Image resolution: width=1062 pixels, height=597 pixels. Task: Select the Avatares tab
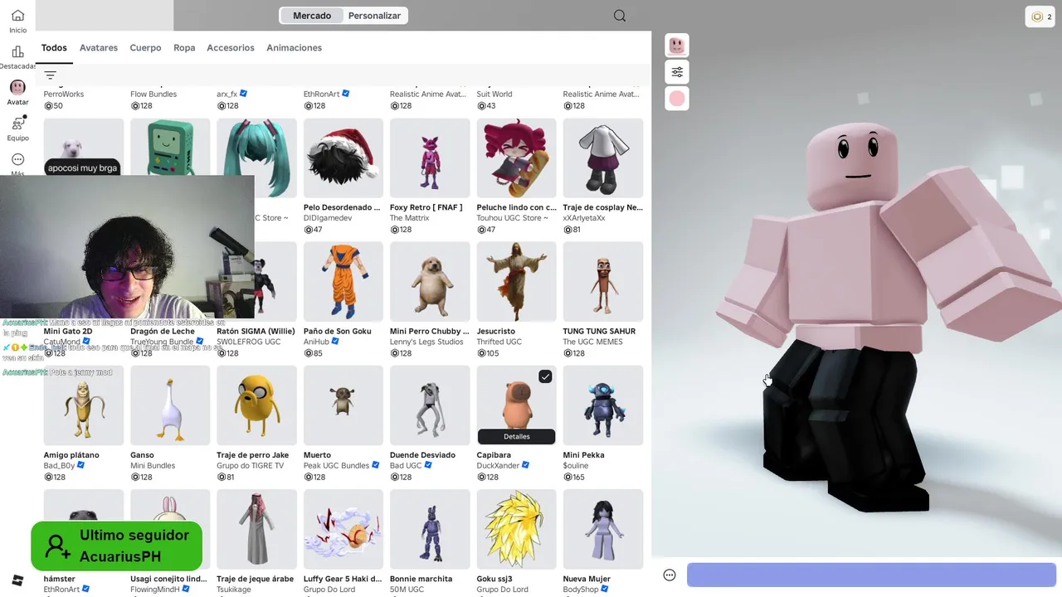pyautogui.click(x=99, y=48)
